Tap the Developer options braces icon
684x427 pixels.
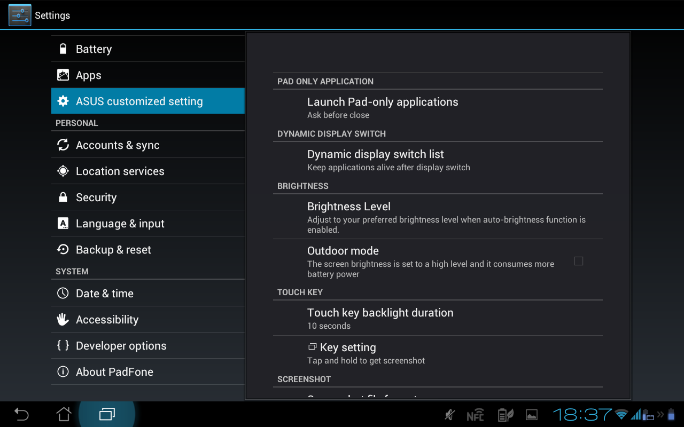pyautogui.click(x=63, y=346)
